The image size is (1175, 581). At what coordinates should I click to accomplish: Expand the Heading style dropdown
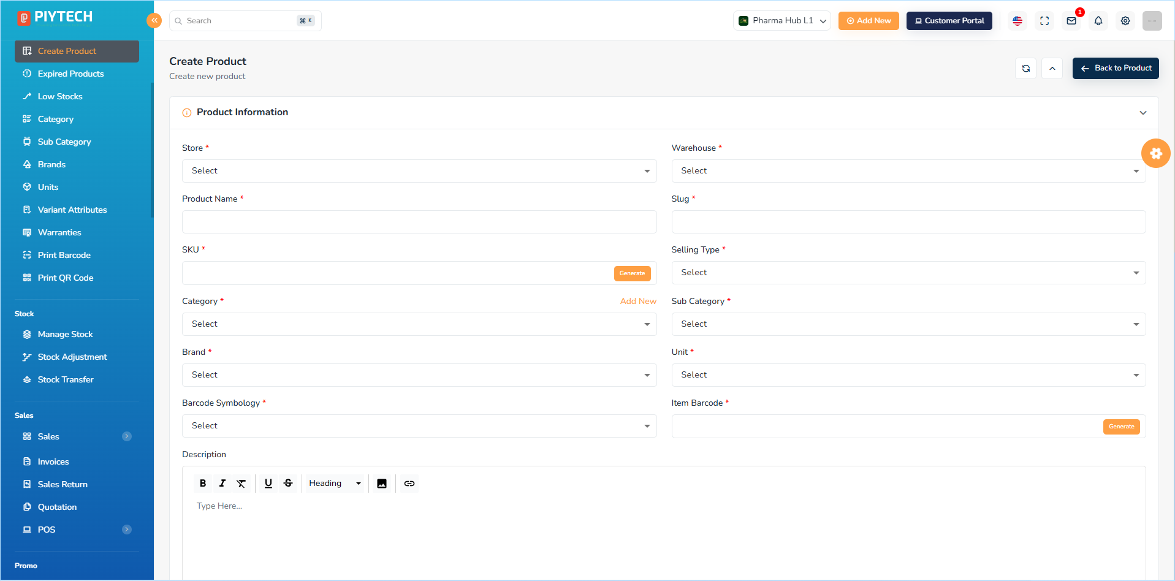coord(335,484)
